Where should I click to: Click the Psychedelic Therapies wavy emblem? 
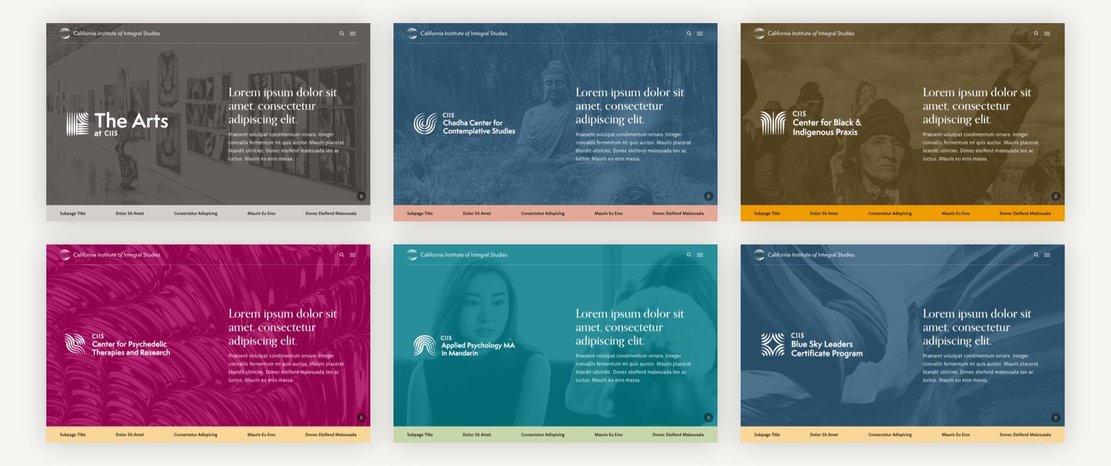[x=75, y=344]
